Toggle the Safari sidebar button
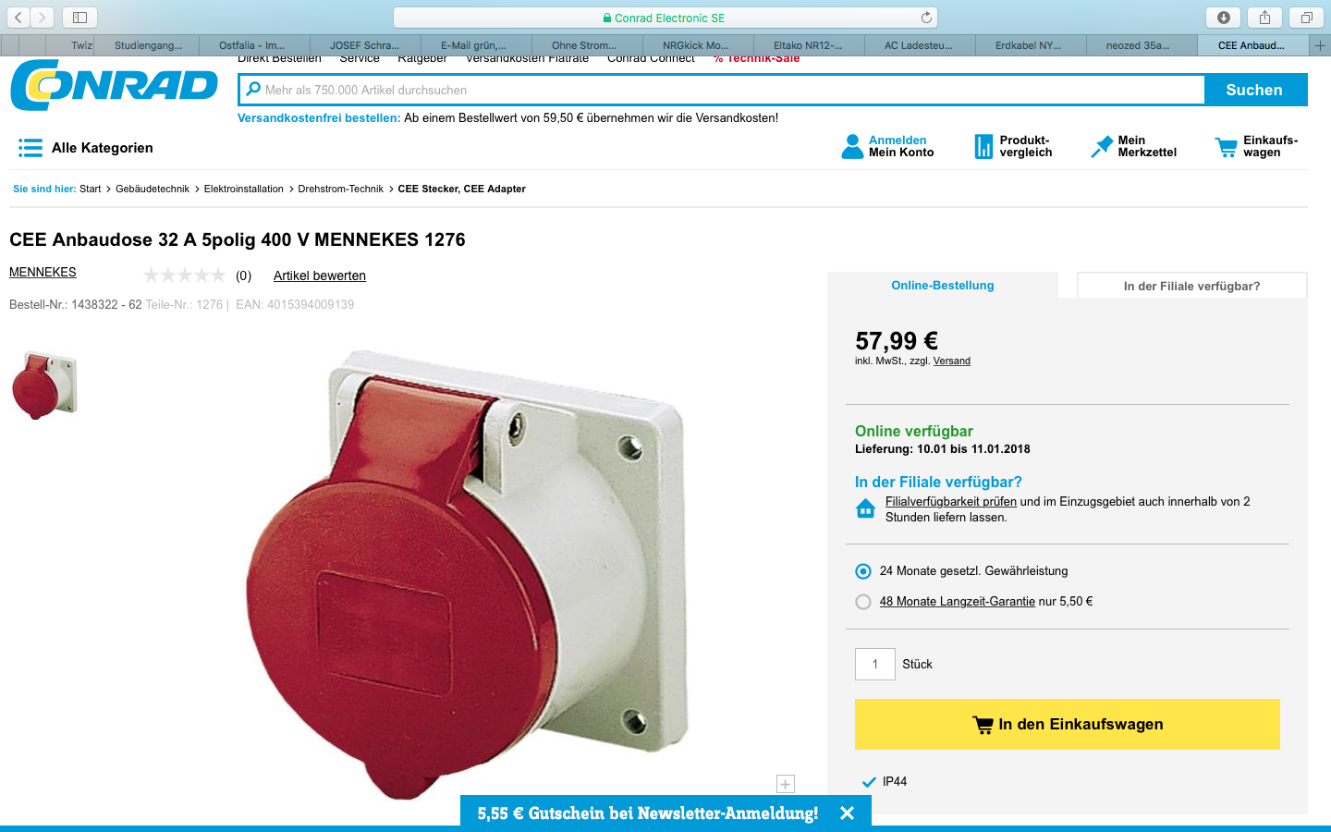This screenshot has height=832, width=1331. pos(79,18)
